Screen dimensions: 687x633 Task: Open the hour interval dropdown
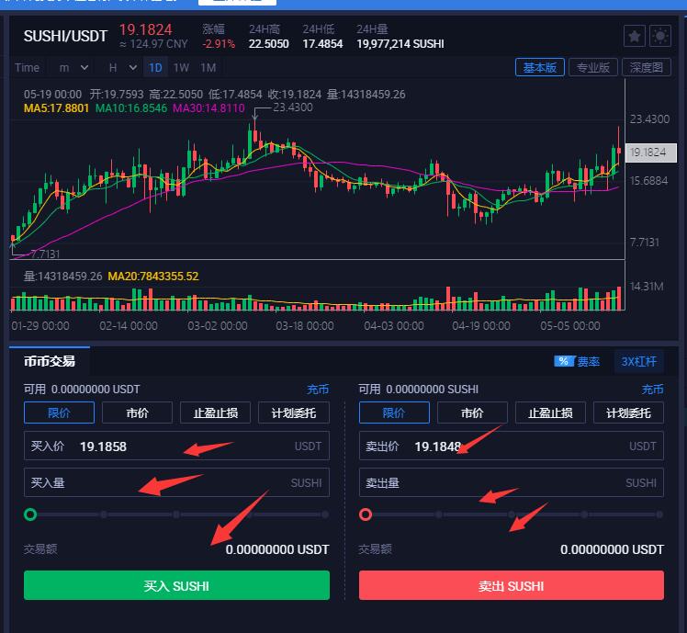[123, 67]
